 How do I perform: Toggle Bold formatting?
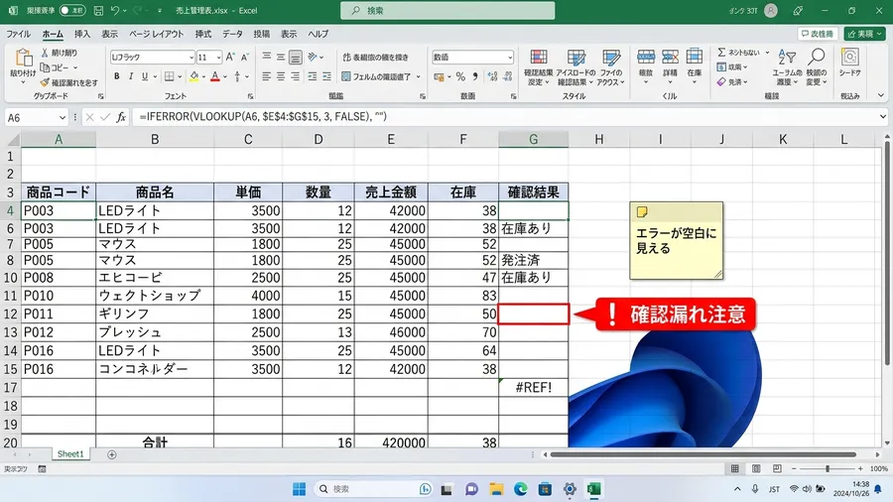point(117,76)
